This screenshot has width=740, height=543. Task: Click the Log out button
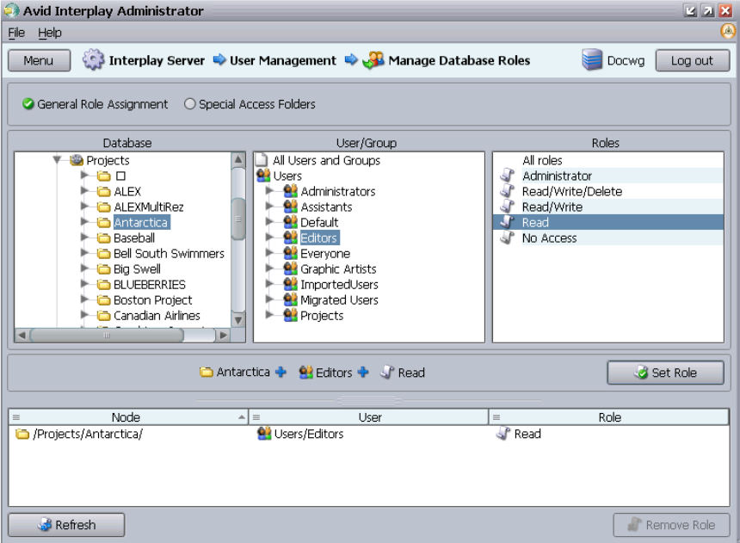click(x=692, y=60)
